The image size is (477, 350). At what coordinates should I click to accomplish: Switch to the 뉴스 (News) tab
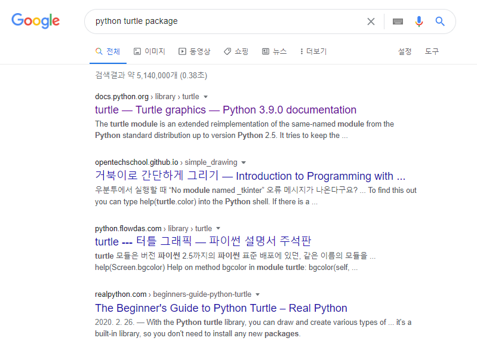[x=275, y=51]
